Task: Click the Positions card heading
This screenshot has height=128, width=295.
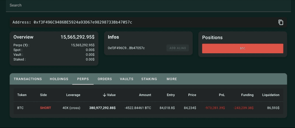Action: pos(212,37)
